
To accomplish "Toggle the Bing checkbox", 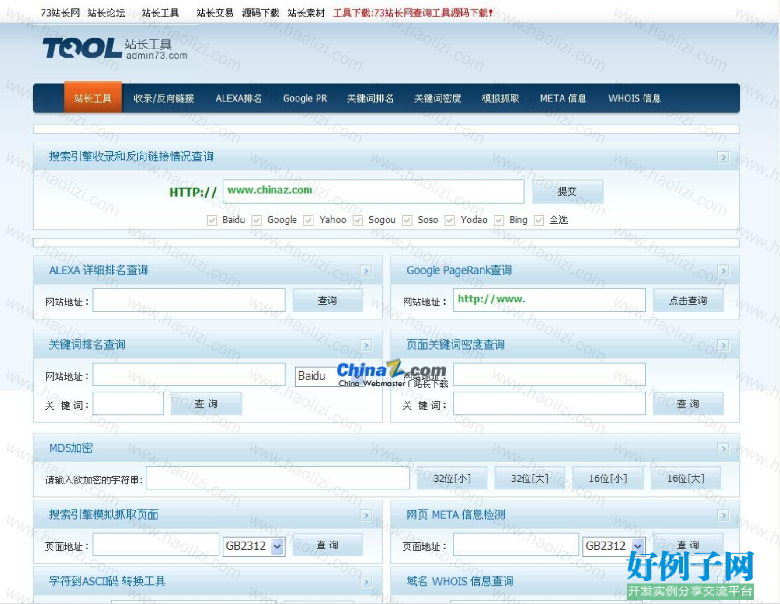I will tap(499, 220).
